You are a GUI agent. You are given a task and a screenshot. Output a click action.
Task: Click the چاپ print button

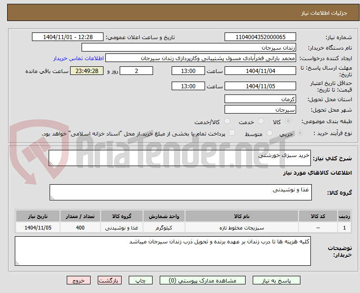pos(141,281)
